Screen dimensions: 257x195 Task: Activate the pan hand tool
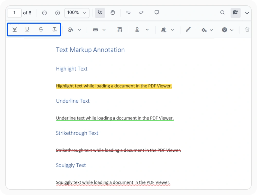[x=113, y=13]
